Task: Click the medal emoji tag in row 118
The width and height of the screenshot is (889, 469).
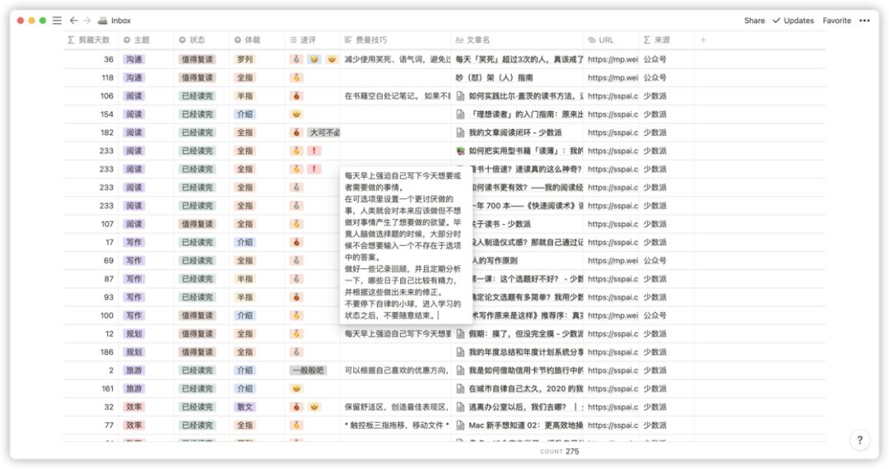Action: click(x=296, y=77)
